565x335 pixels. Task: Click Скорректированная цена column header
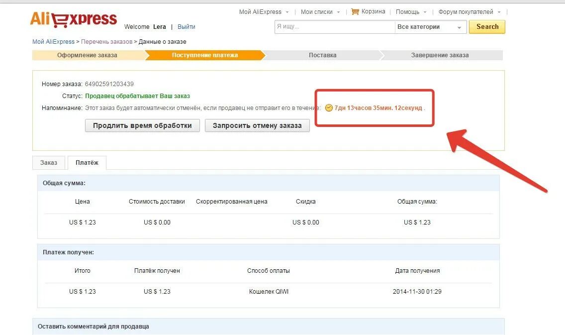click(232, 202)
